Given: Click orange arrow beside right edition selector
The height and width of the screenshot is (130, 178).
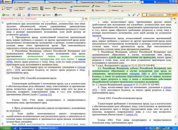Looking at the screenshot, I should pyautogui.click(x=174, y=19).
